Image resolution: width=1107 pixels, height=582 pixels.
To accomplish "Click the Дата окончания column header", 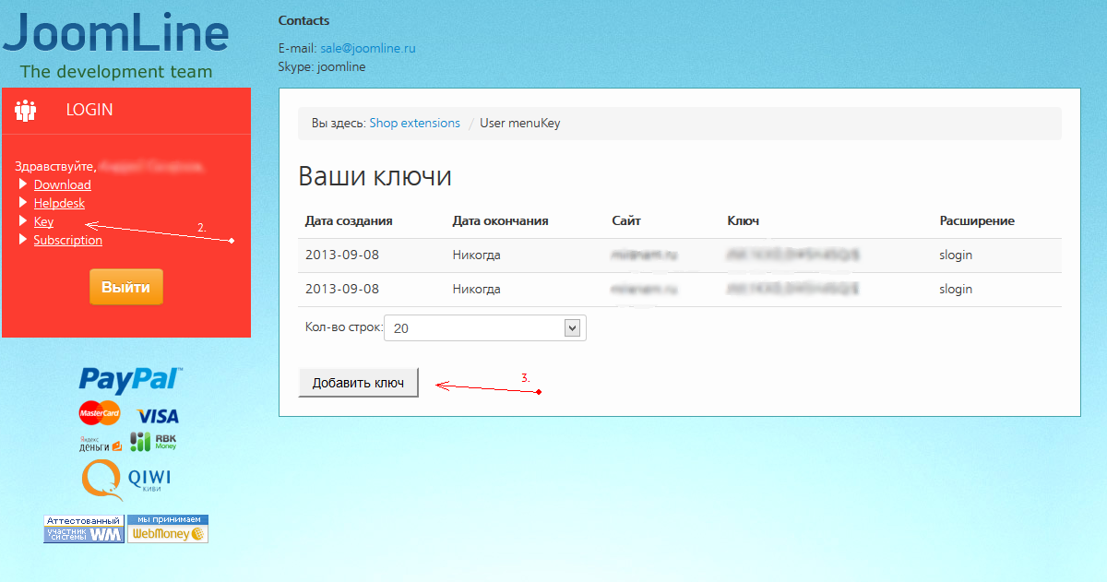I will coord(501,220).
